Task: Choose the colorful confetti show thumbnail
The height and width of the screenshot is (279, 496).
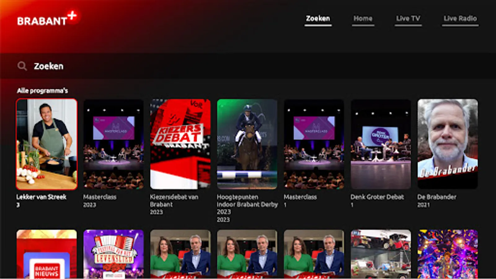Action: (x=448, y=254)
